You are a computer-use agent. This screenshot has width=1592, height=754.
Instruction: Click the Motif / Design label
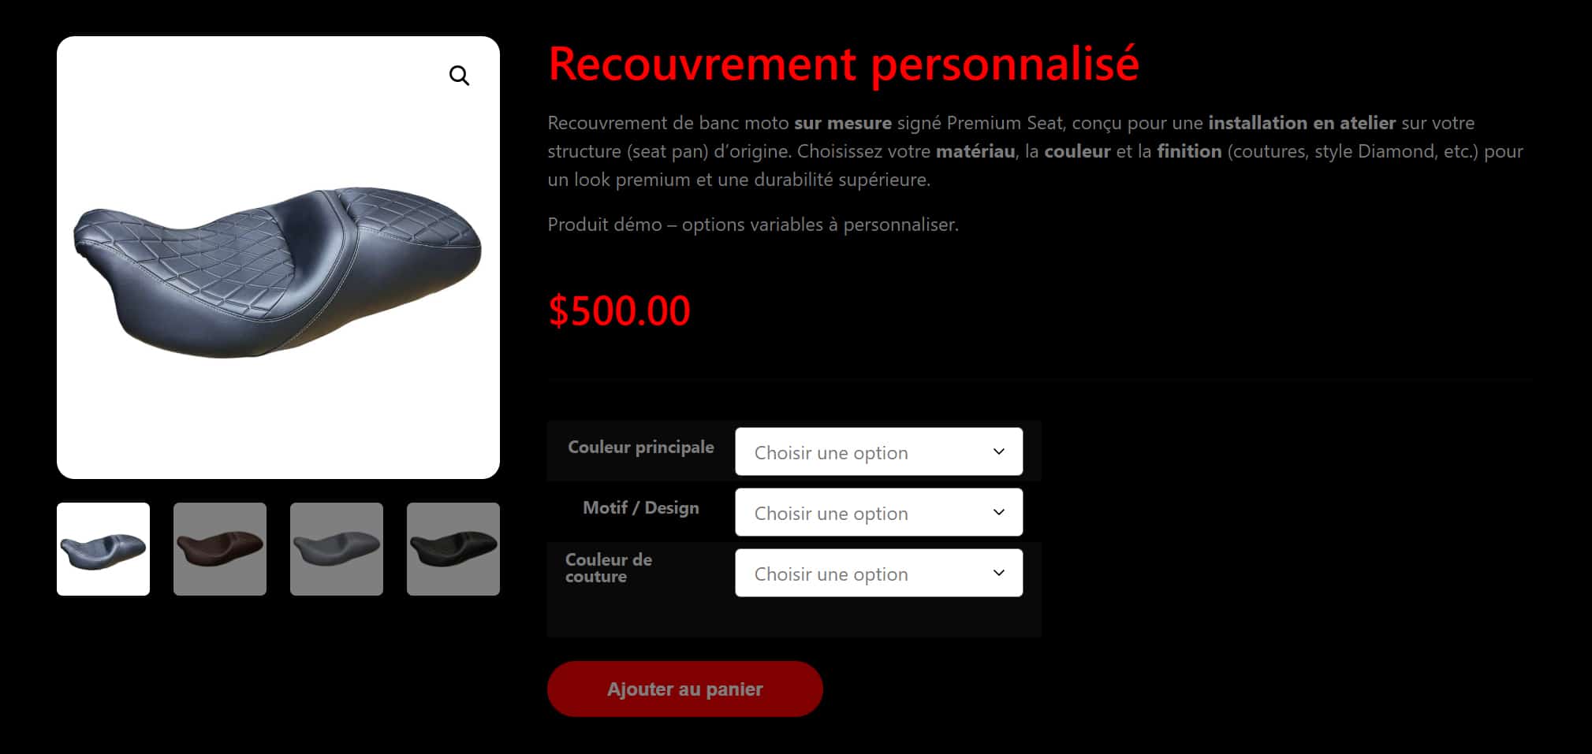tap(641, 508)
